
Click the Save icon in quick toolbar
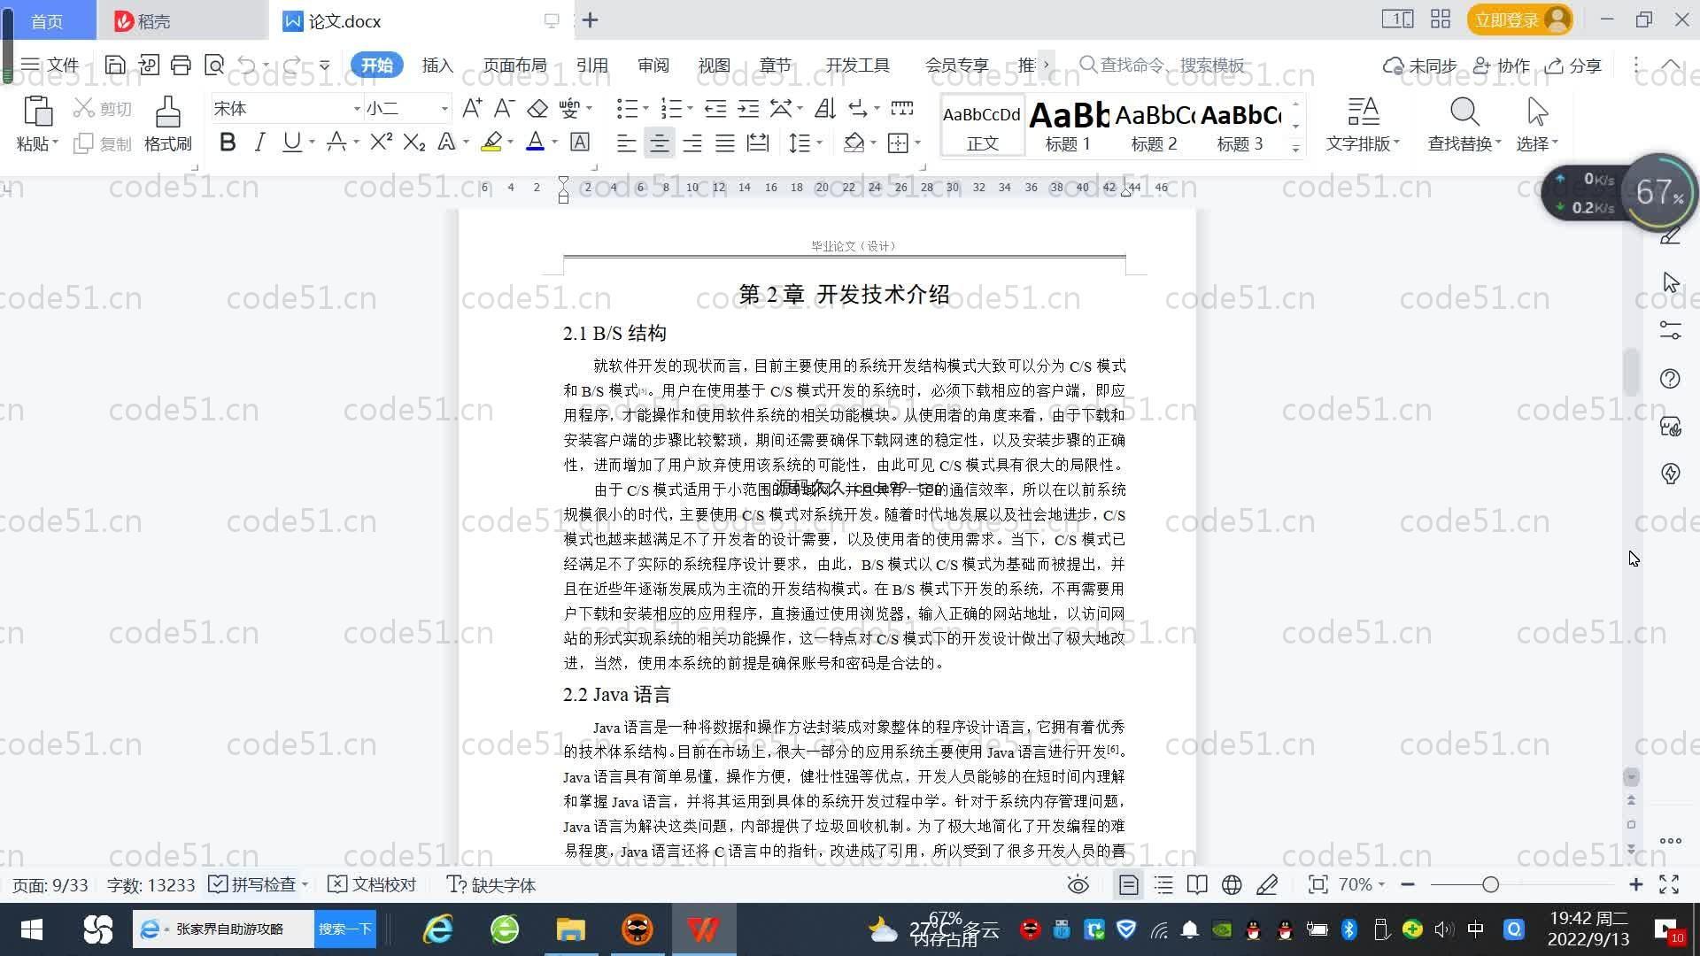[x=114, y=65]
